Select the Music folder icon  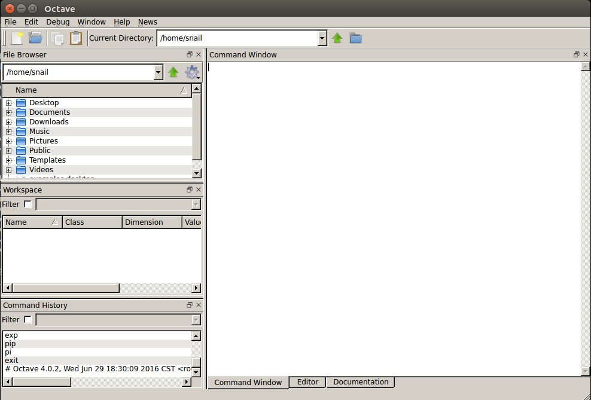click(21, 132)
